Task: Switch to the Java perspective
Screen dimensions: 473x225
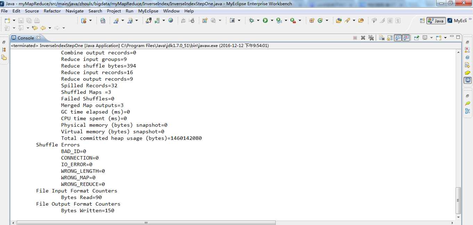Action: 436,21
